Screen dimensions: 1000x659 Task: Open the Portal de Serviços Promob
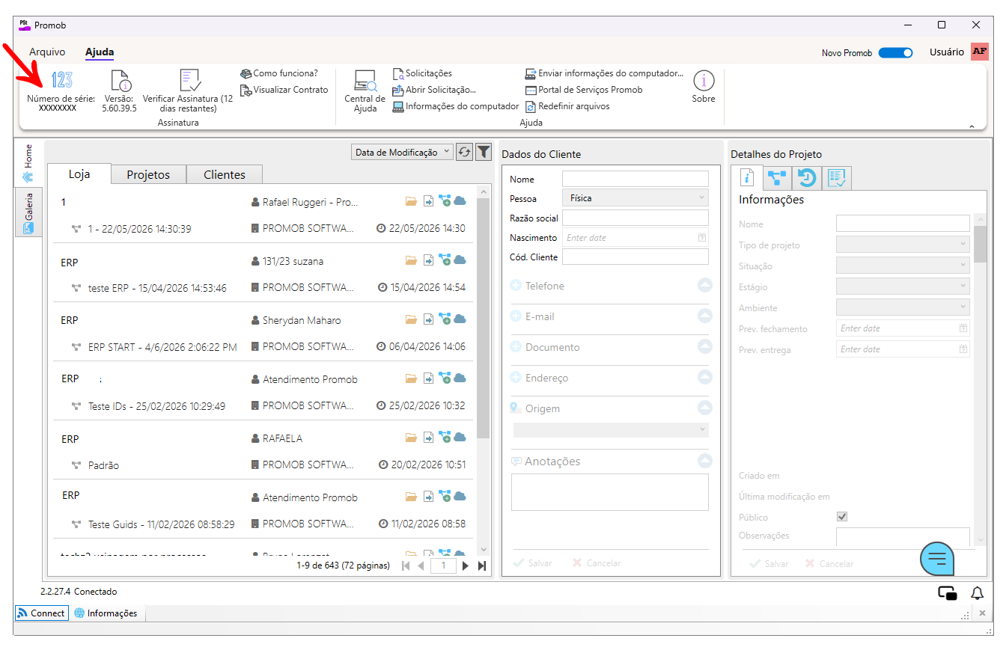coord(584,90)
